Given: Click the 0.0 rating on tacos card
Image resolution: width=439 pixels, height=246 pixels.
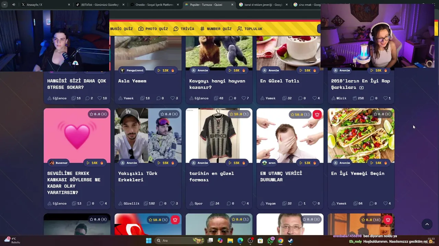Looking at the screenshot, I should coord(382,114).
